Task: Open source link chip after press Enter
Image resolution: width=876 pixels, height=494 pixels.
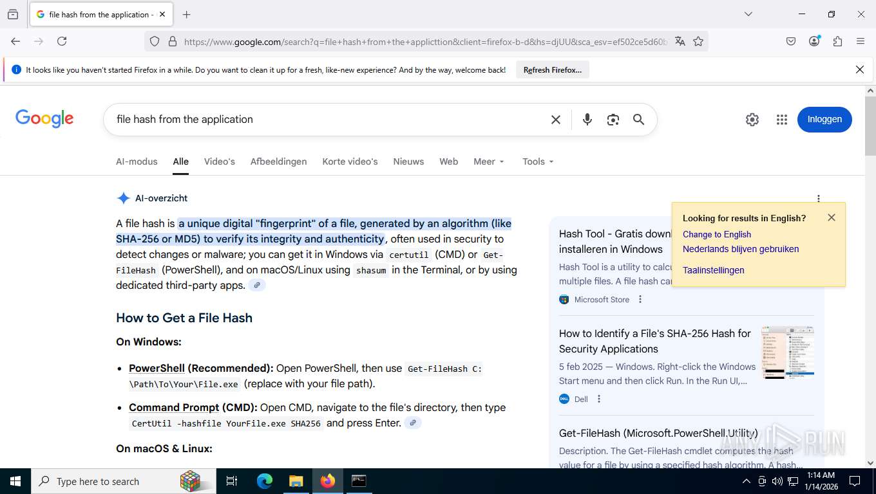Action: (413, 423)
